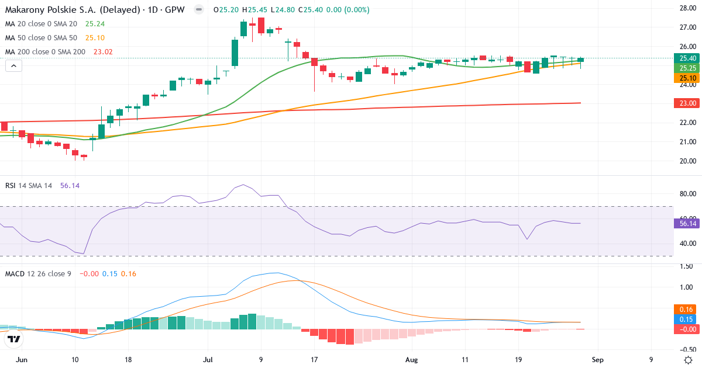This screenshot has height=368, width=702.
Task: Click the red -0.00 histogram tag
Action: point(687,329)
